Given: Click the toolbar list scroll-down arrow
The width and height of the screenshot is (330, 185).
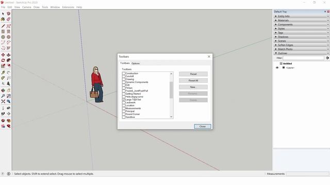Looking at the screenshot, I should (171, 117).
